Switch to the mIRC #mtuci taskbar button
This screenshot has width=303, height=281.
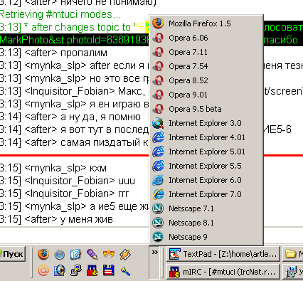point(223,272)
